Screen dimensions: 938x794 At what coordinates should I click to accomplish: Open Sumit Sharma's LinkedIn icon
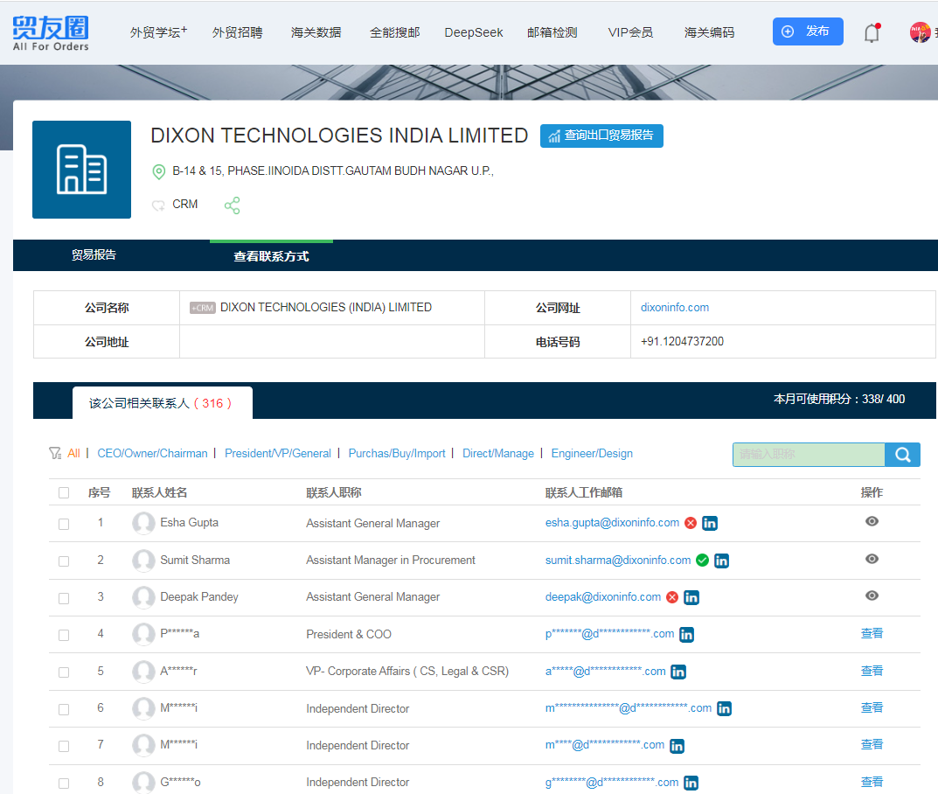click(721, 561)
